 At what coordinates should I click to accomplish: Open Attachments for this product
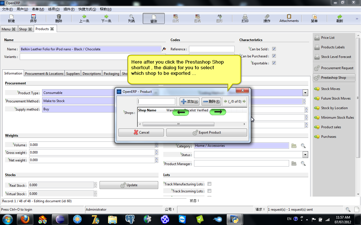pos(289,19)
